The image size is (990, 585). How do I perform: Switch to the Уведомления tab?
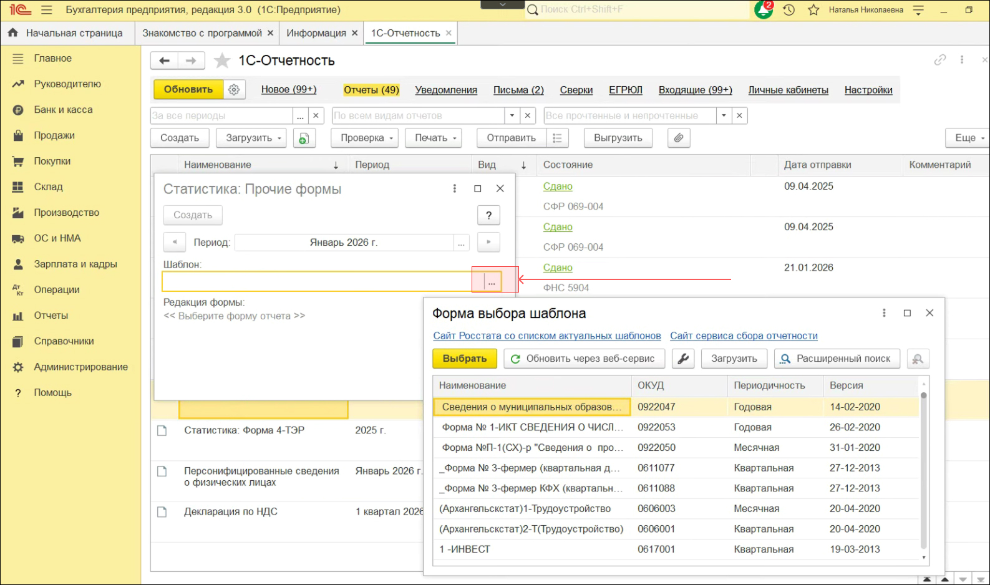[446, 90]
